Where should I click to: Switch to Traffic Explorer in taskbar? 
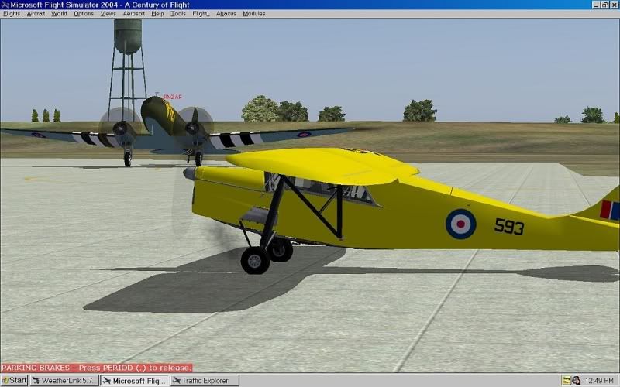[x=205, y=380]
